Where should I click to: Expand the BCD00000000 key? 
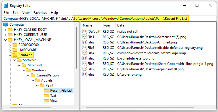10,45
